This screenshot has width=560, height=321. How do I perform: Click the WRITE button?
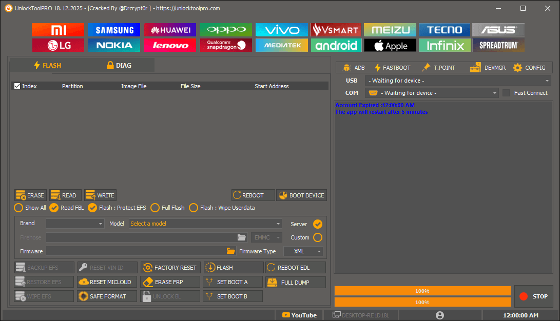[101, 195]
